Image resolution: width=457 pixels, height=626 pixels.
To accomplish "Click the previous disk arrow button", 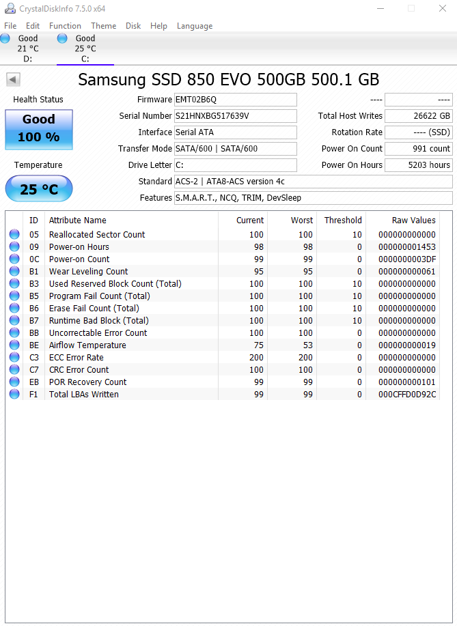I will [13, 79].
